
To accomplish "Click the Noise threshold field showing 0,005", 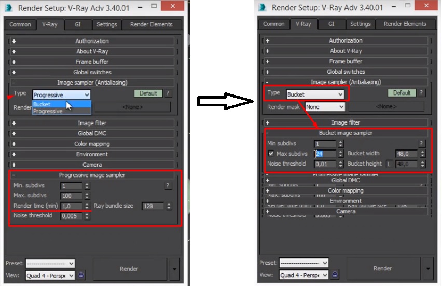I will [72, 216].
